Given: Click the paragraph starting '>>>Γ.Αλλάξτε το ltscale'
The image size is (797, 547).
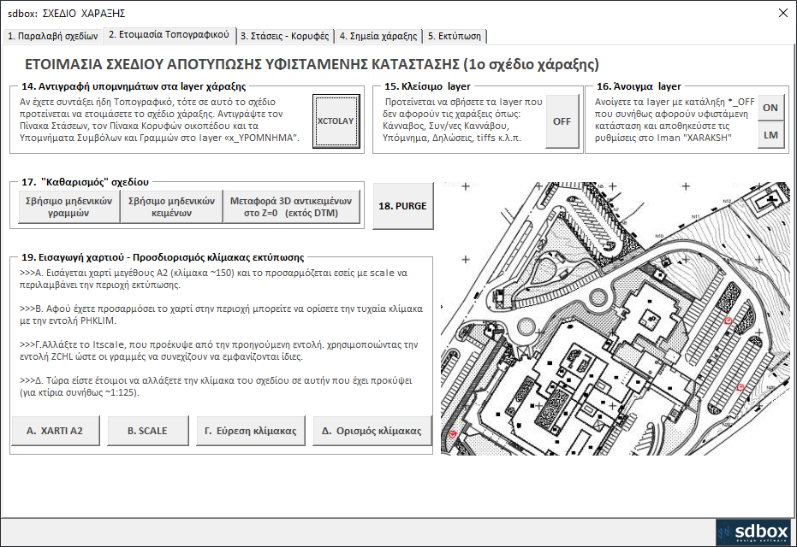Looking at the screenshot, I should point(218,350).
